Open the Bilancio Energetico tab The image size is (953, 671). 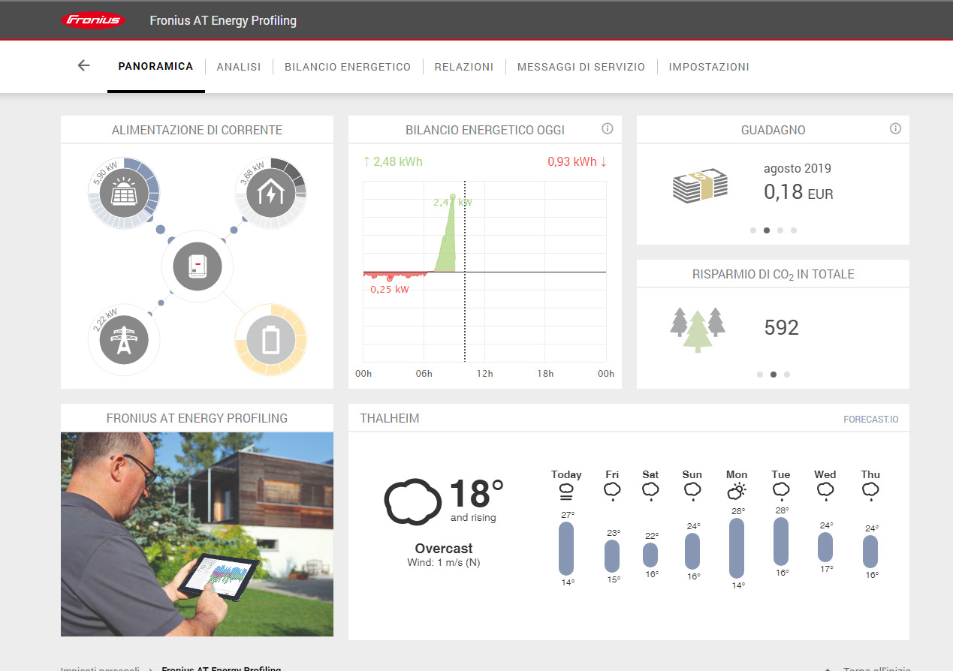click(x=348, y=67)
